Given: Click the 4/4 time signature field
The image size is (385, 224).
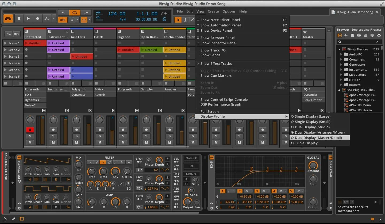Looking at the screenshot, I should coord(123,19).
